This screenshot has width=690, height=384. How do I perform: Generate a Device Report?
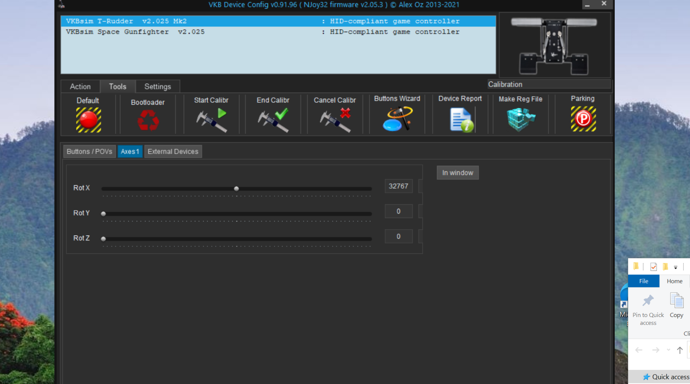click(462, 119)
